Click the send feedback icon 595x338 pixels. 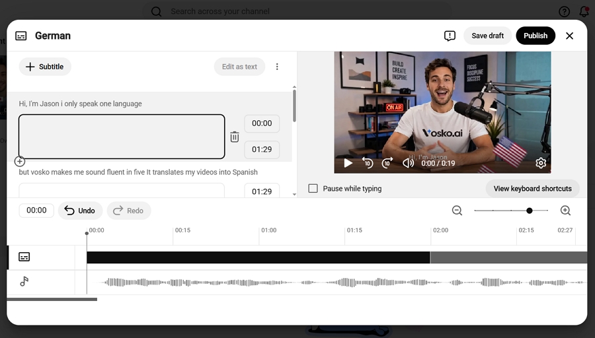point(450,36)
